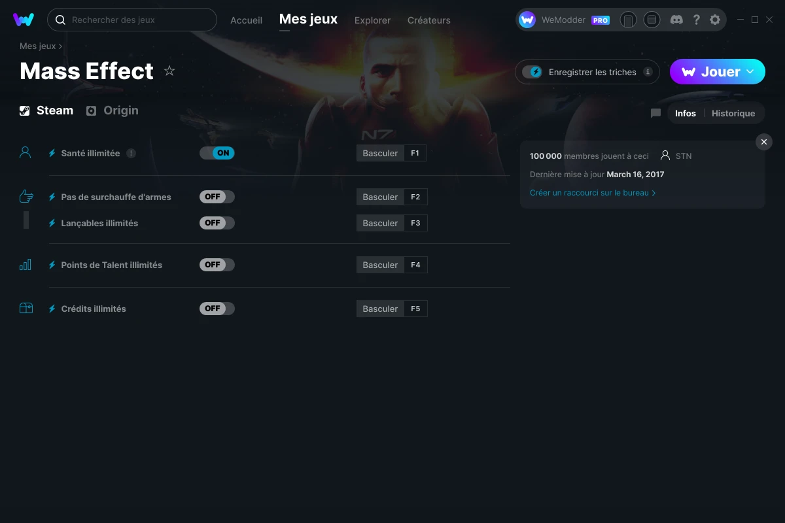The width and height of the screenshot is (785, 523).
Task: Open the Mes jeux tab
Action: pos(308,20)
